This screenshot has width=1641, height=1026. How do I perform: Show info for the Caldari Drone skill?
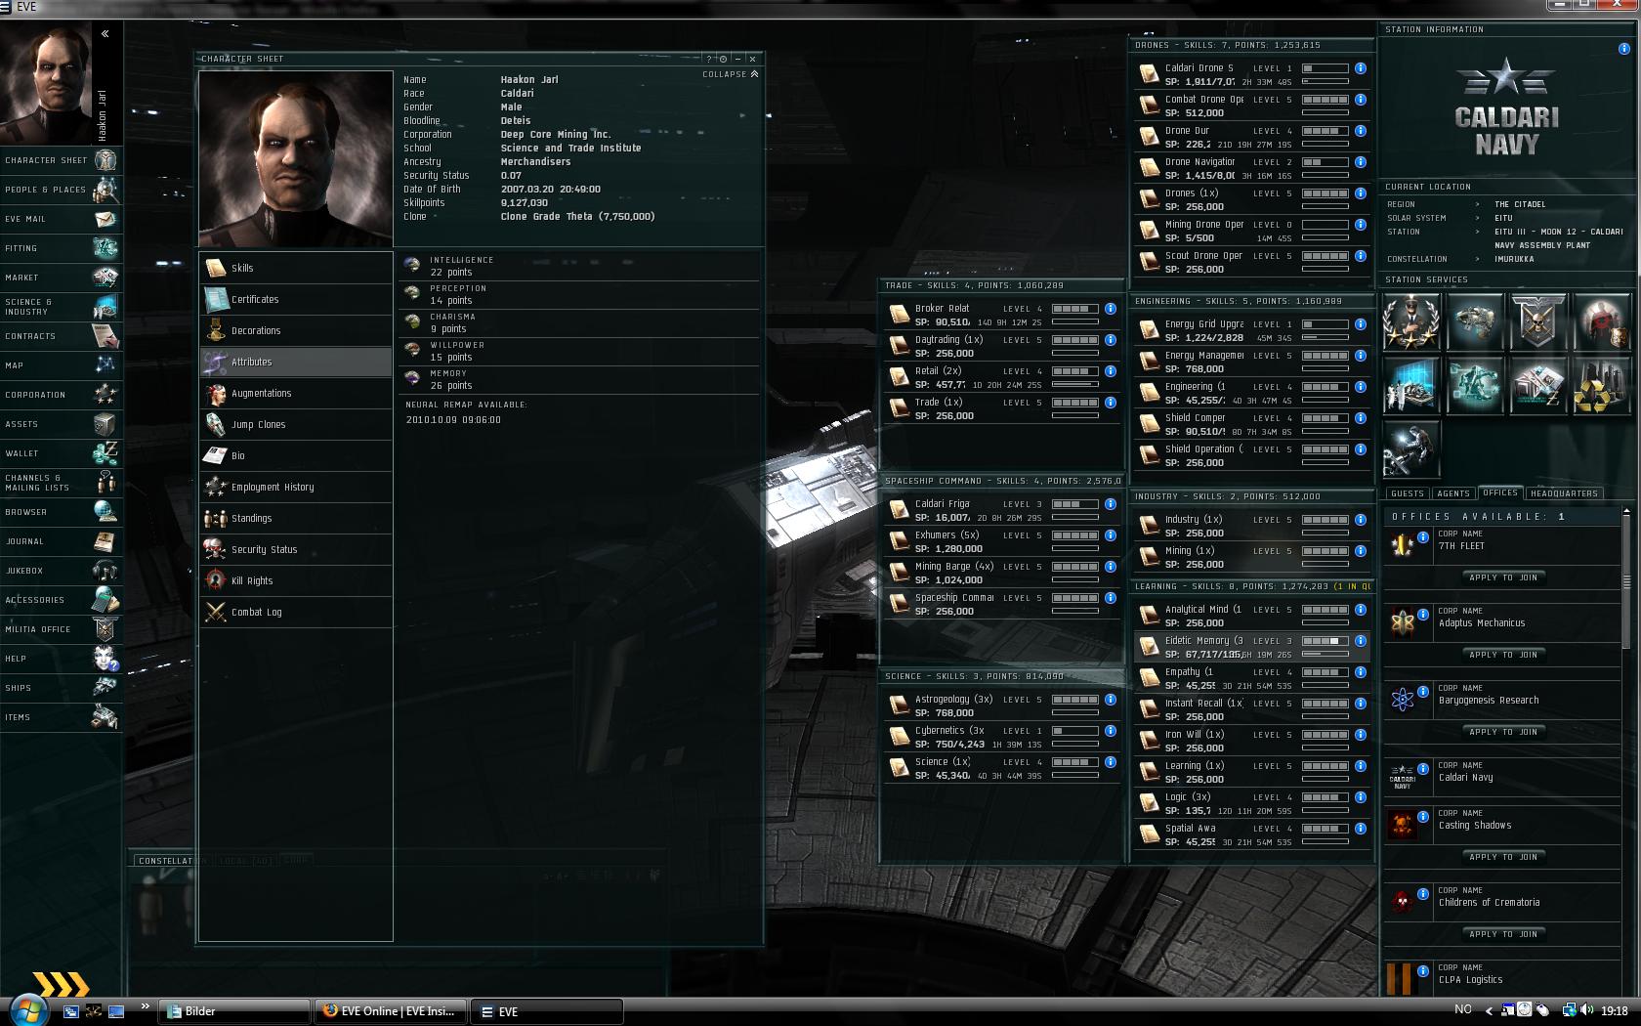(1361, 68)
